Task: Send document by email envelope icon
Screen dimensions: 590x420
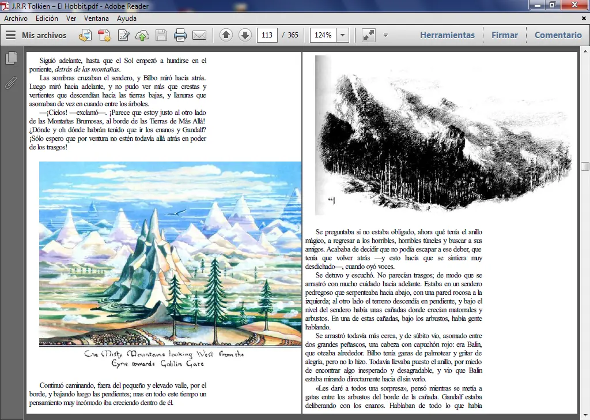Action: 199,35
